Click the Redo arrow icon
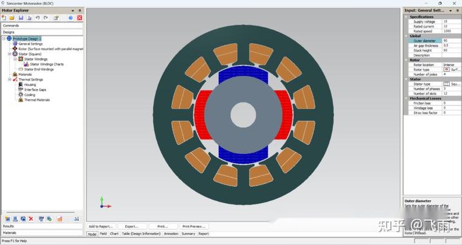The image size is (462, 245). click(46, 18)
